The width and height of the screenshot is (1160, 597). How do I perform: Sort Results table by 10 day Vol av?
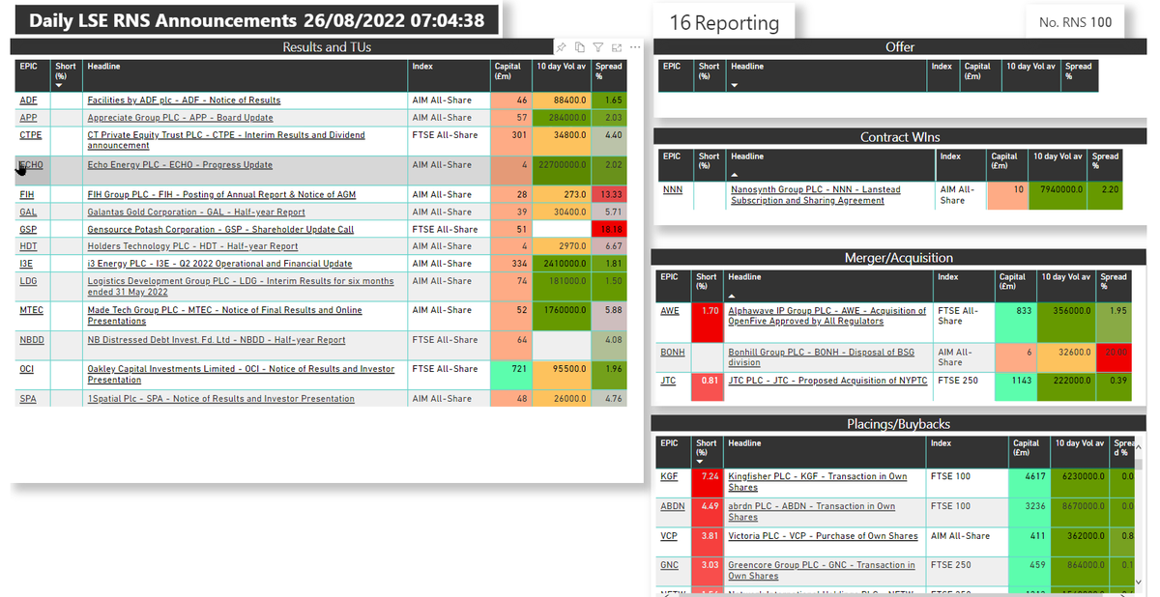(560, 67)
